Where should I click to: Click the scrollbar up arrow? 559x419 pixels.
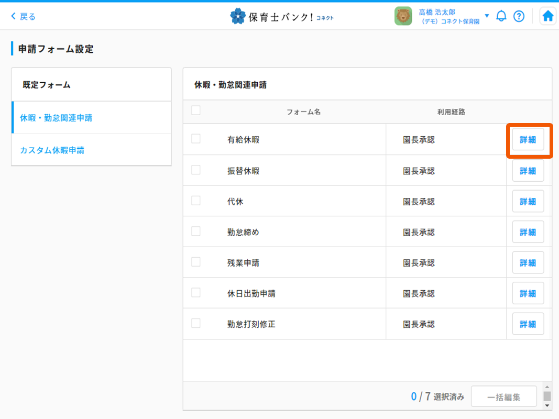coord(547,386)
